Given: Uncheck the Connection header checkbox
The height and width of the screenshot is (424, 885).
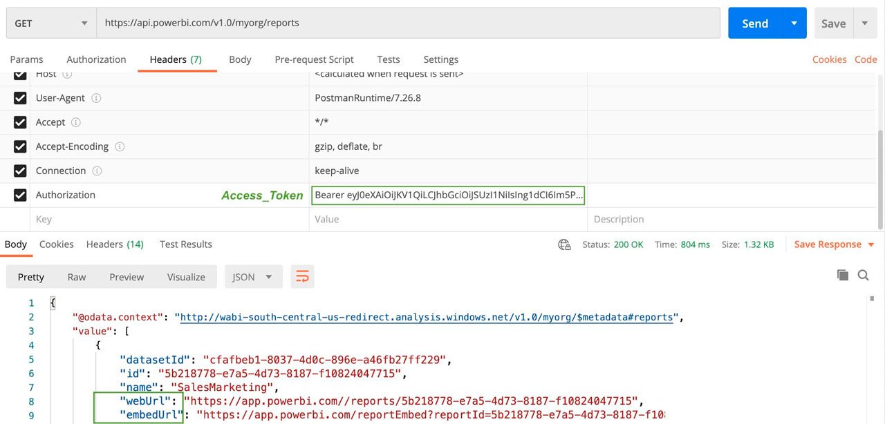Looking at the screenshot, I should click(20, 171).
